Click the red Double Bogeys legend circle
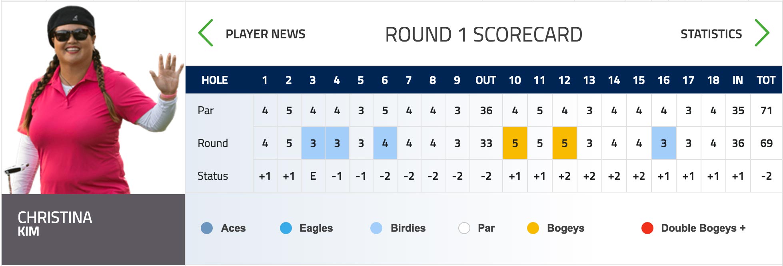Viewport: 783px width, 266px height. [x=647, y=228]
